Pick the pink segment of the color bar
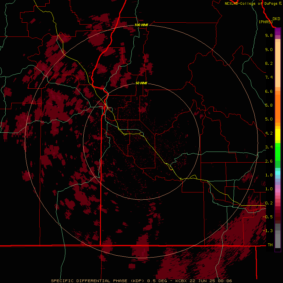Viewport: 283px width, 283px height. (x=278, y=191)
